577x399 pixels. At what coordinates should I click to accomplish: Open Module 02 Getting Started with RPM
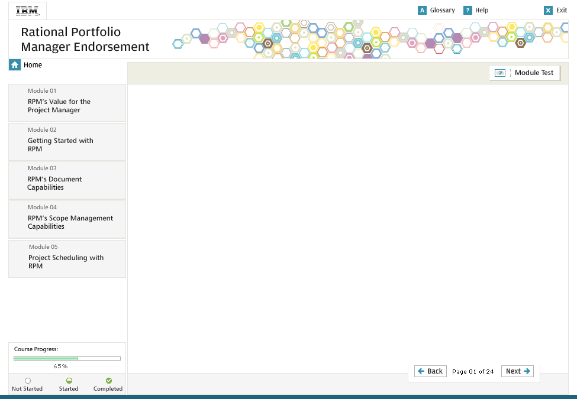point(67,141)
